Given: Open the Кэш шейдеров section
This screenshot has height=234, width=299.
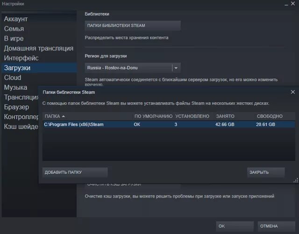Looking at the screenshot, I should click(21, 127).
